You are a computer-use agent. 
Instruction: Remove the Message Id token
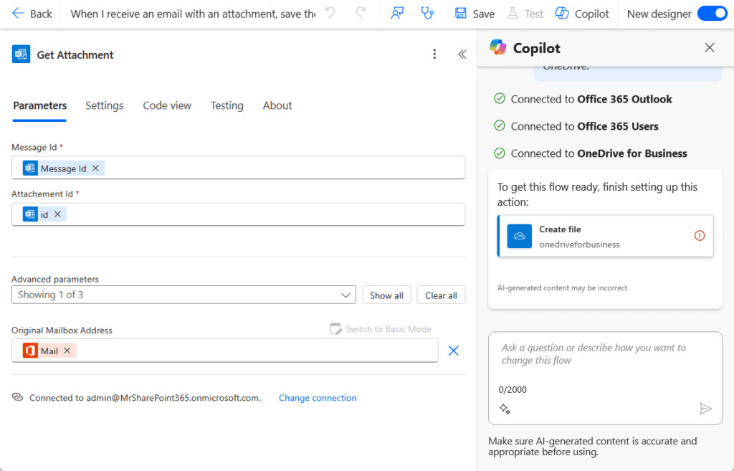click(x=95, y=168)
